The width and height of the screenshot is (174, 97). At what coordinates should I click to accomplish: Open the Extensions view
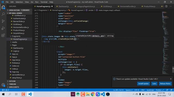click(3, 35)
